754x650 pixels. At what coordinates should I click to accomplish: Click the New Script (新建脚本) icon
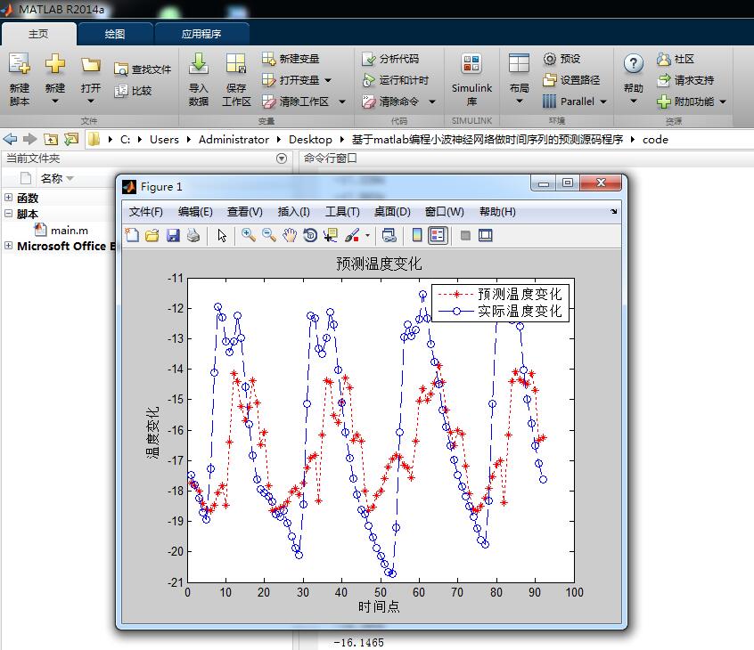(x=20, y=63)
